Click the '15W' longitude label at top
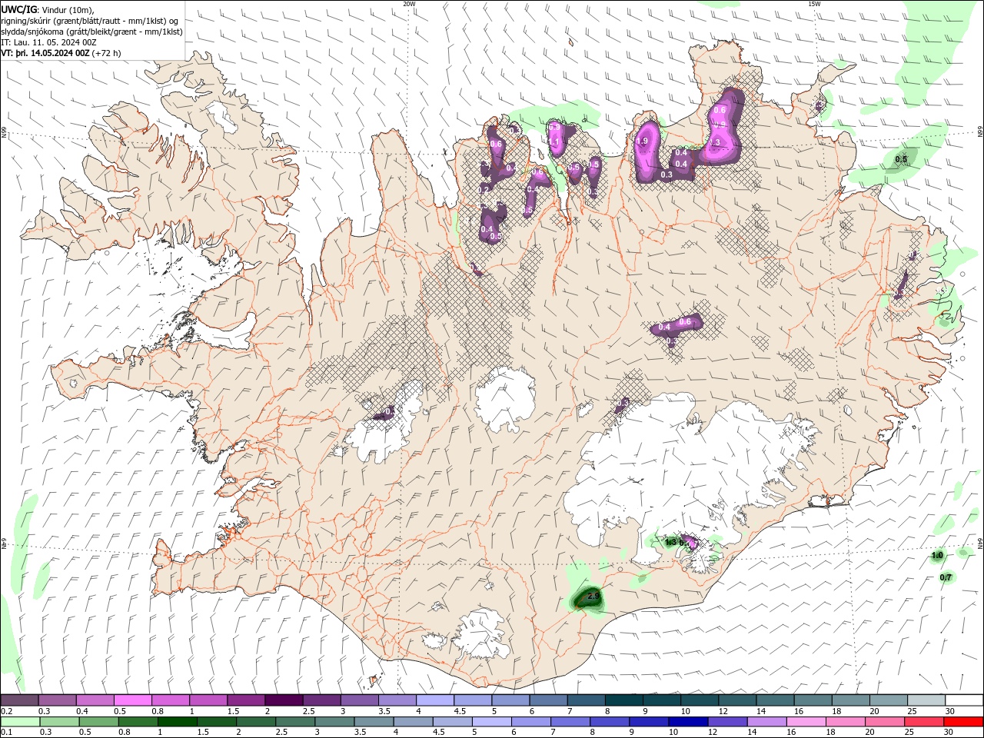The width and height of the screenshot is (984, 738). click(813, 4)
